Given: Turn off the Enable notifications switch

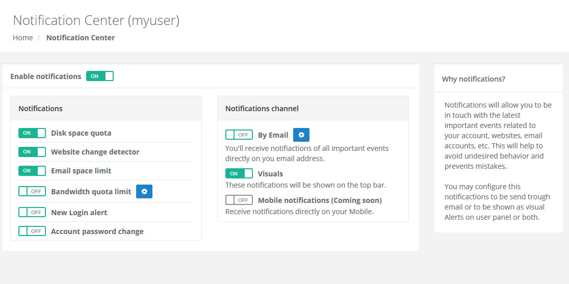Looking at the screenshot, I should pos(100,76).
